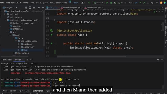Screen dimensions: 167x94
Task: Click run gutter icon beside main method
Action: tap(52, 43)
